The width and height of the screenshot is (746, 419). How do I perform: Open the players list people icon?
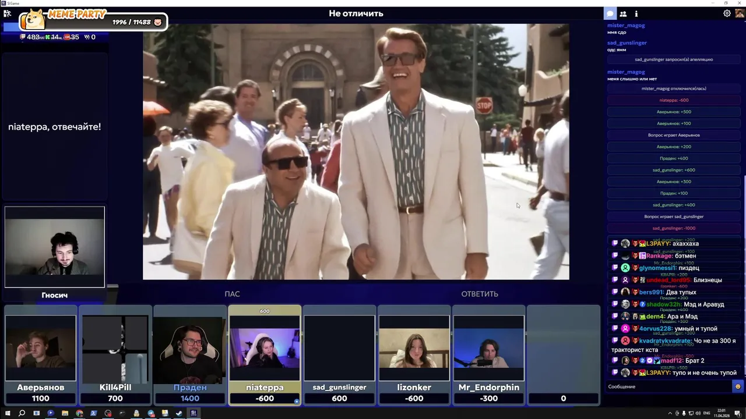pos(623,13)
